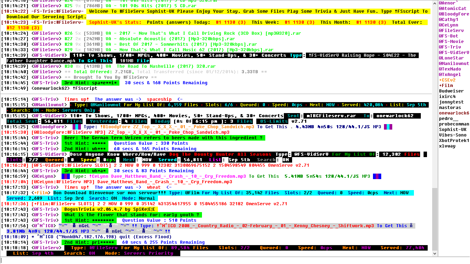Click the !FSscript trigger text from onewarlock62

(x=84, y=88)
